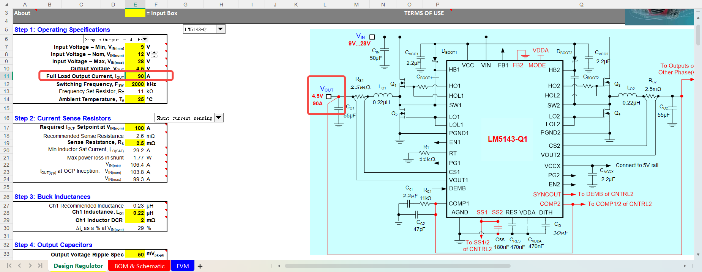
Task: Click the ripple percent value 29
Action: 141,228
